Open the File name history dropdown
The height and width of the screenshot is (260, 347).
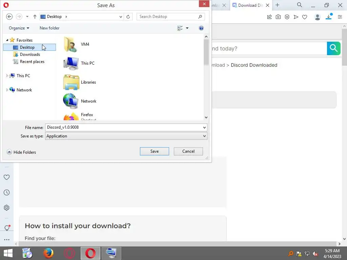[x=204, y=128]
